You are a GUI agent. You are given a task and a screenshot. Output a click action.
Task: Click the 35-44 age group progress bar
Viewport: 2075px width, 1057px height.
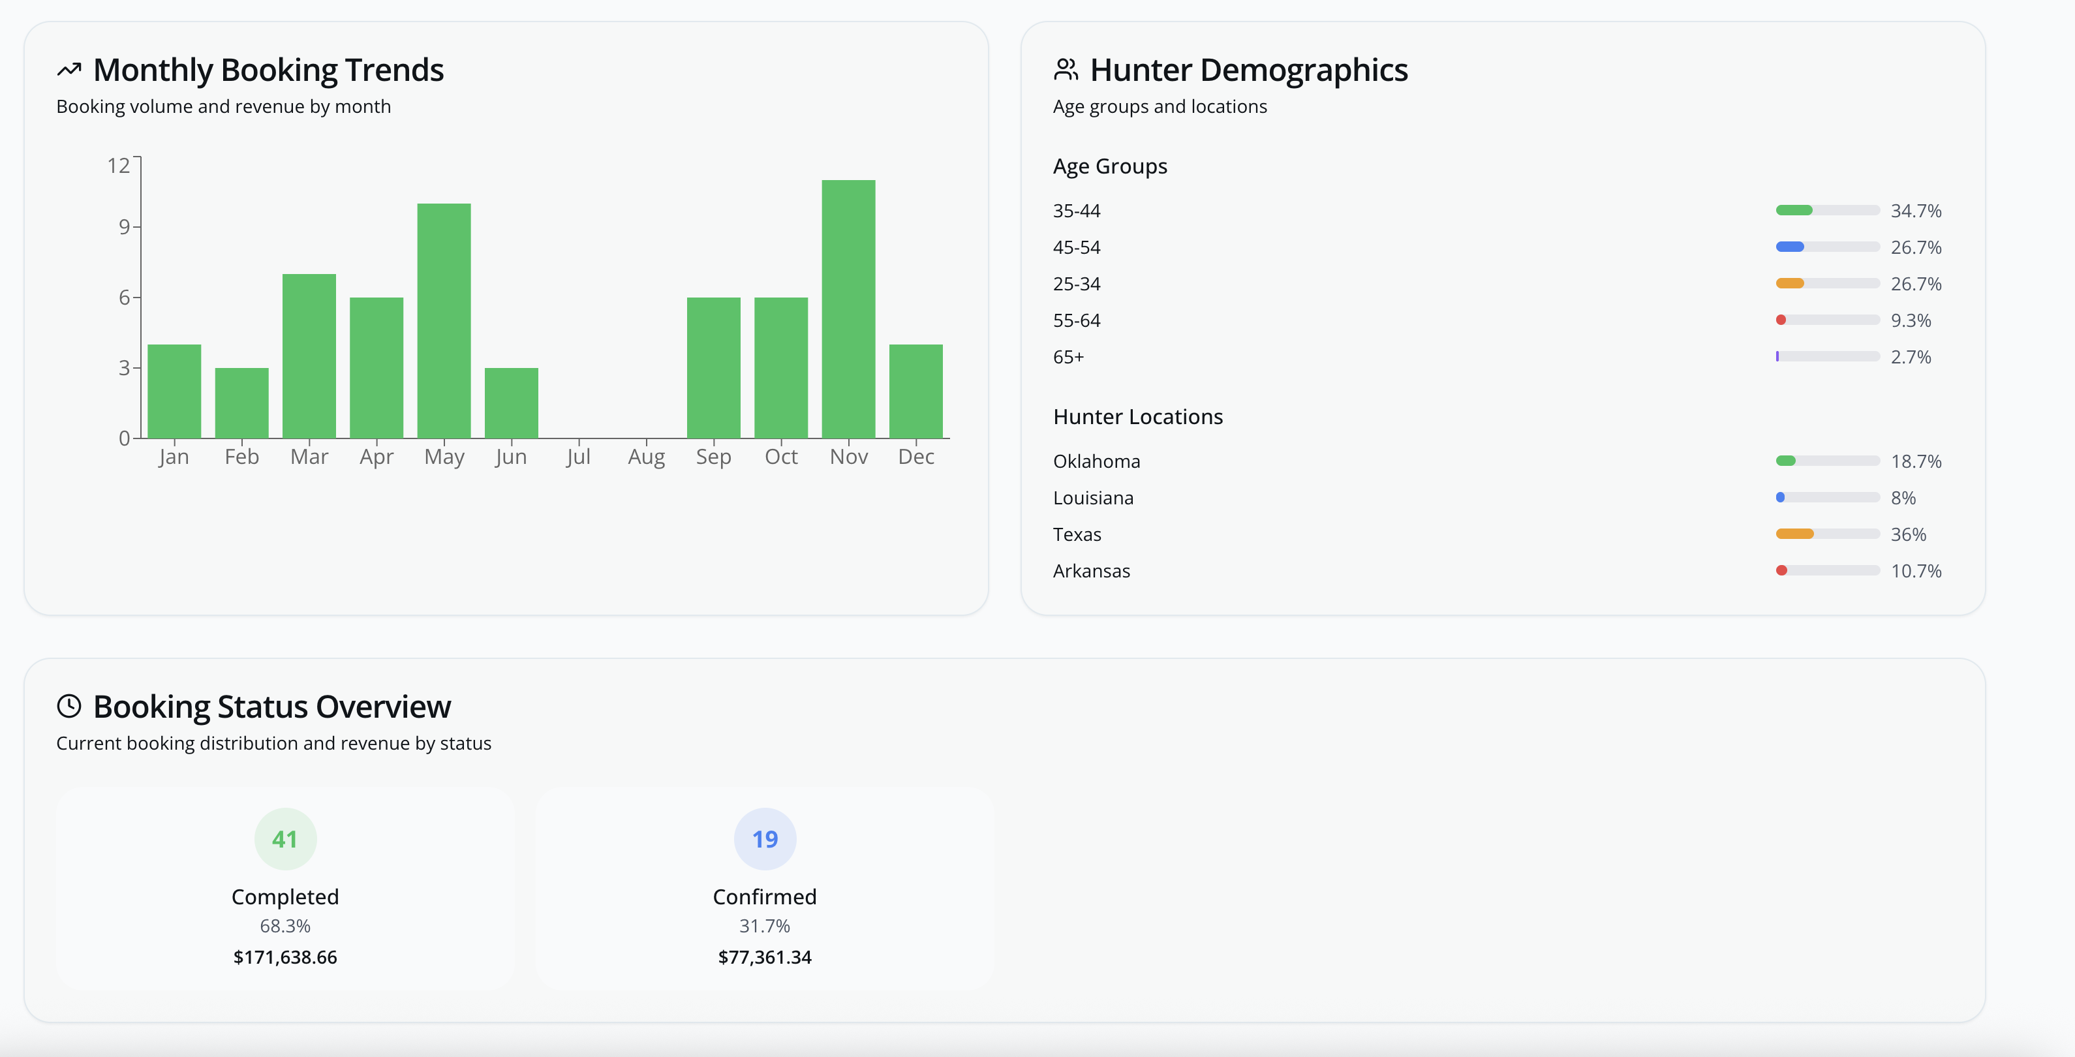point(1828,210)
